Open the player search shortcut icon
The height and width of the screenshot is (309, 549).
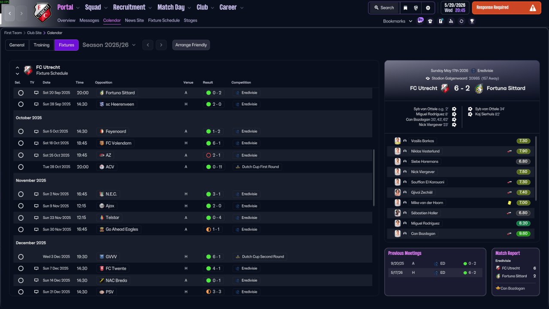(x=451, y=21)
